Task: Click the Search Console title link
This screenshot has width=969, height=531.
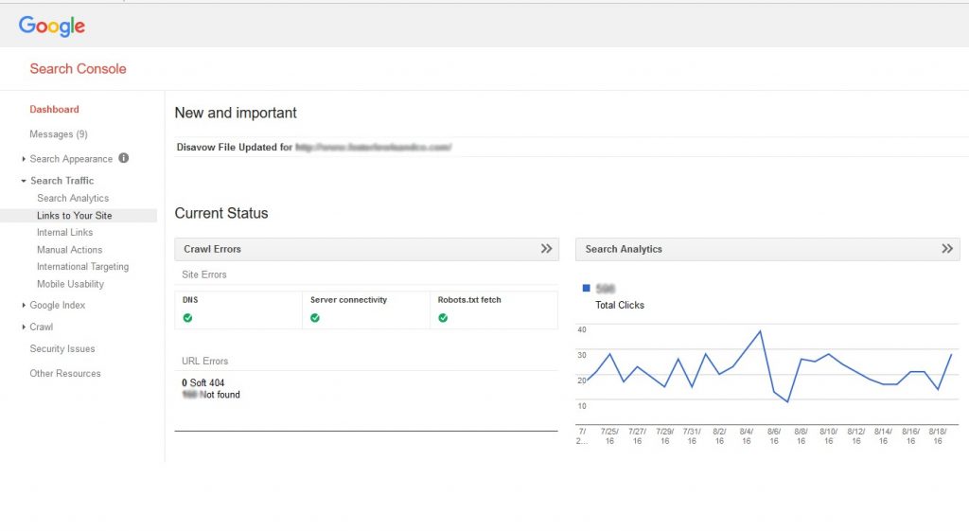Action: (78, 68)
